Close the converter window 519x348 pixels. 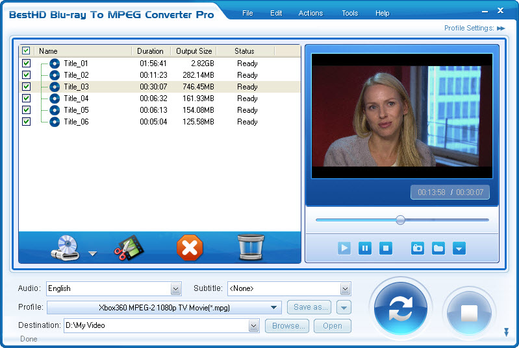(x=500, y=10)
